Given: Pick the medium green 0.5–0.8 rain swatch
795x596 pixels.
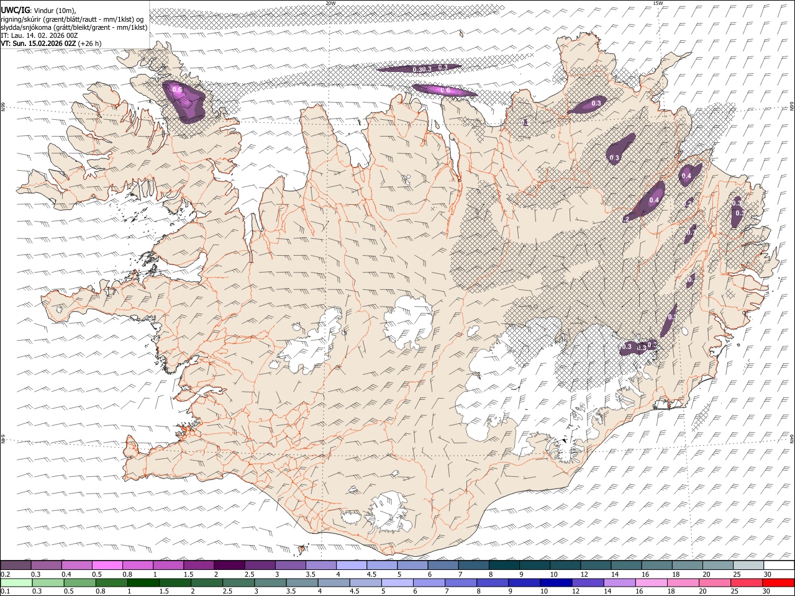Looking at the screenshot, I should (79, 582).
